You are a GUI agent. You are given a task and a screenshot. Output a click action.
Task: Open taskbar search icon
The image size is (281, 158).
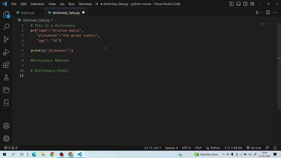click(13, 154)
